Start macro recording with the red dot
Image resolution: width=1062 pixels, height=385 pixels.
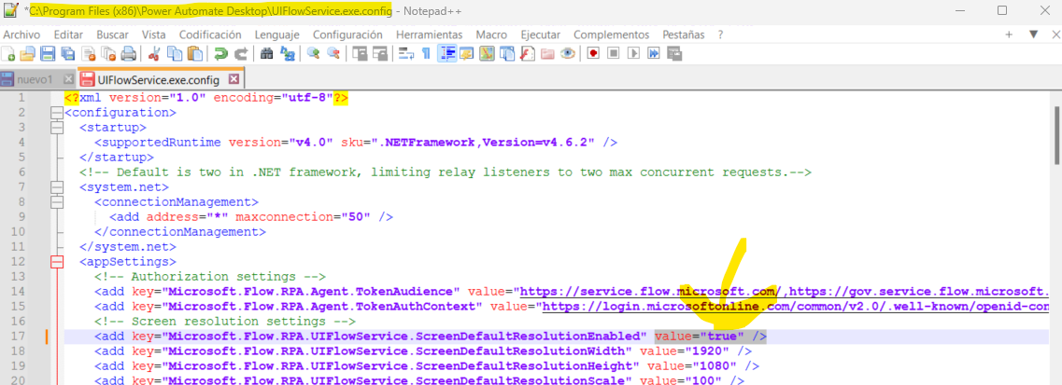click(593, 54)
